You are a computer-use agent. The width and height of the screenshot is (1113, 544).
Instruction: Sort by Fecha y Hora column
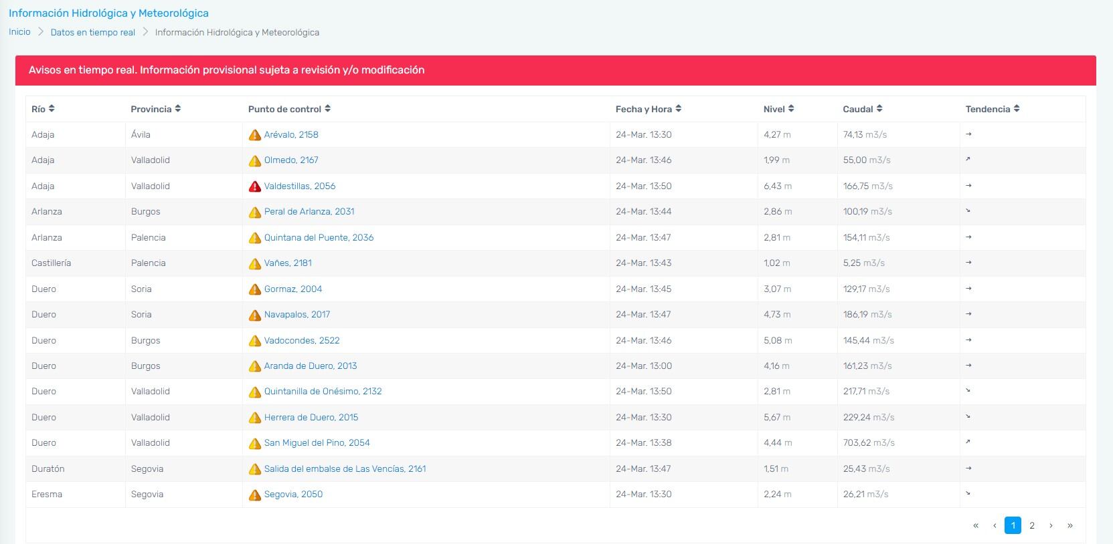coord(648,109)
